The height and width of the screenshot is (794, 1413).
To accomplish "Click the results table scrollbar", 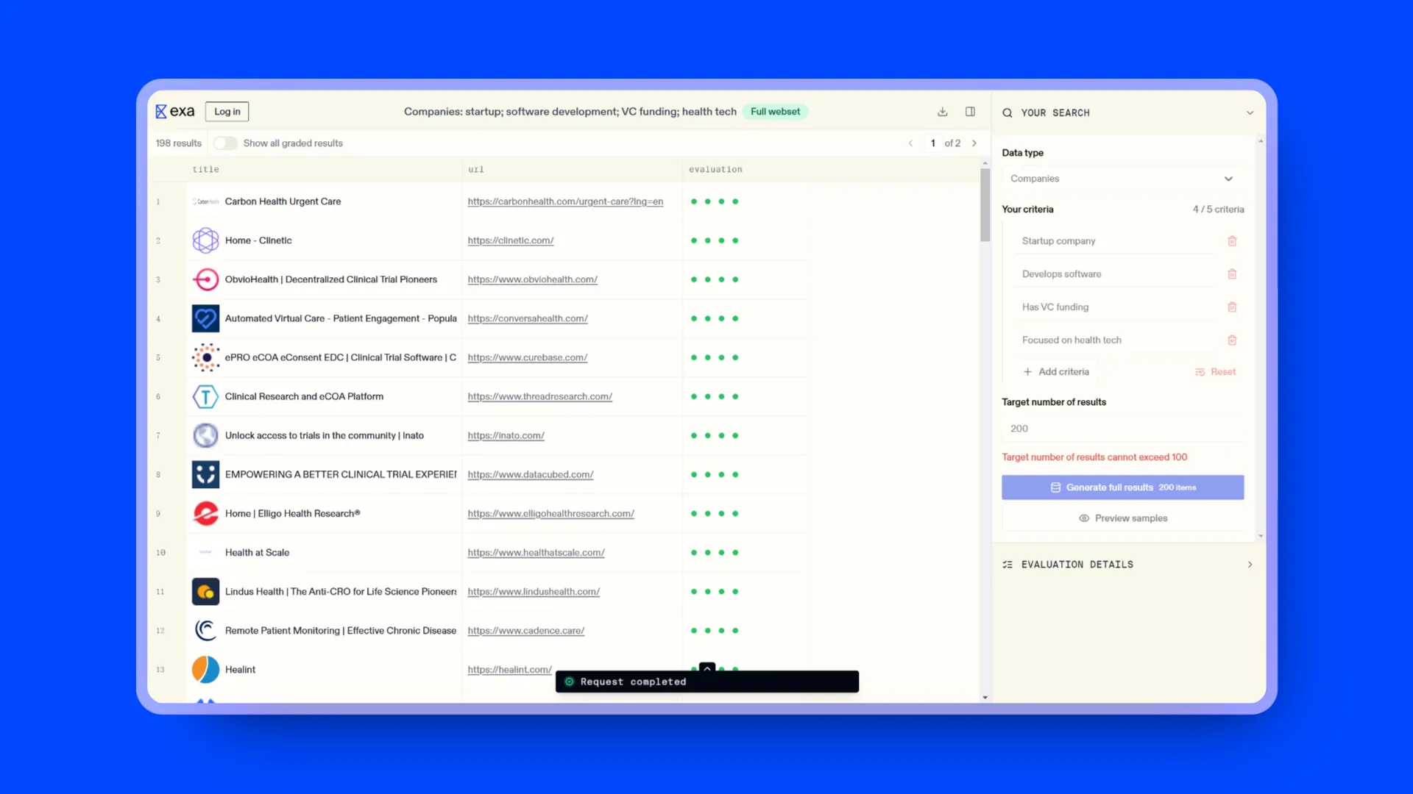I will [985, 205].
